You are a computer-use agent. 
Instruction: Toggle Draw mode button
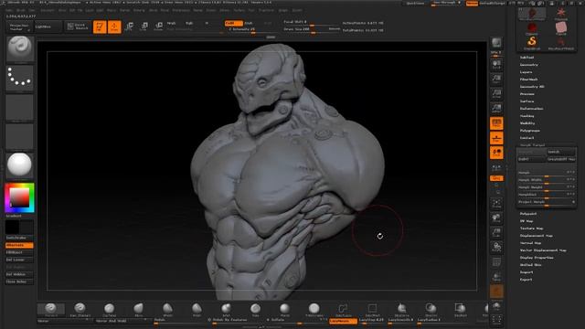(x=114, y=27)
